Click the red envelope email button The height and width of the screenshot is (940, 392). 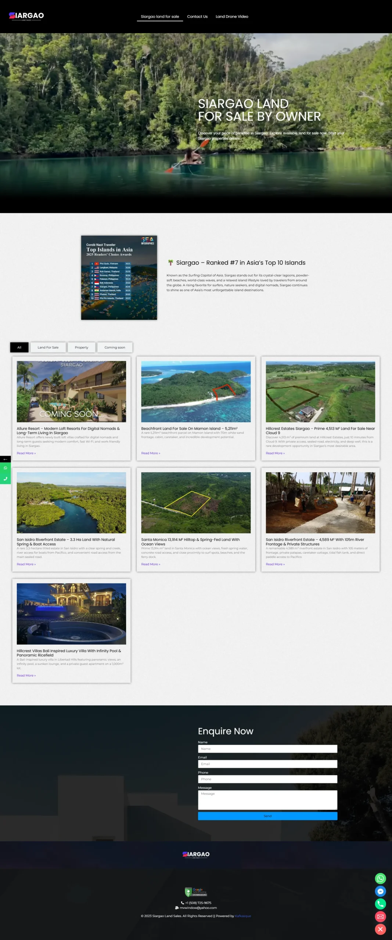click(x=380, y=916)
